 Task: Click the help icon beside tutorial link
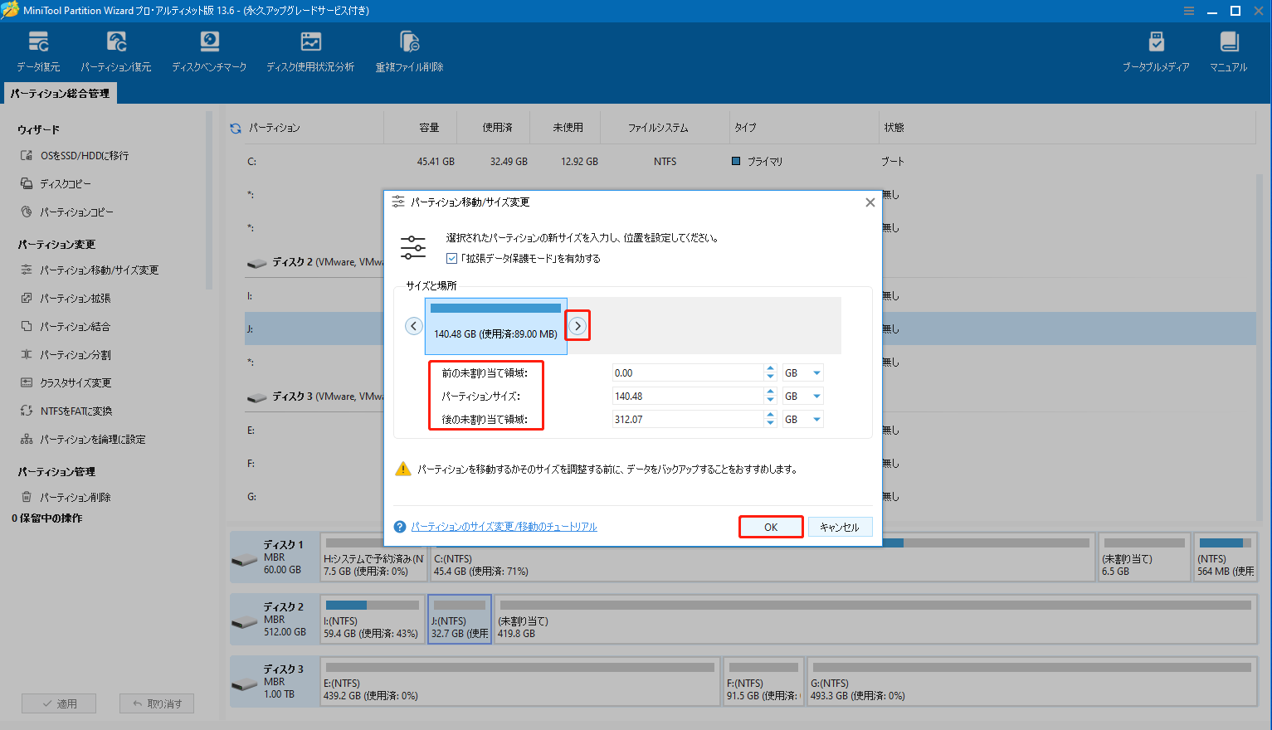pyautogui.click(x=400, y=527)
